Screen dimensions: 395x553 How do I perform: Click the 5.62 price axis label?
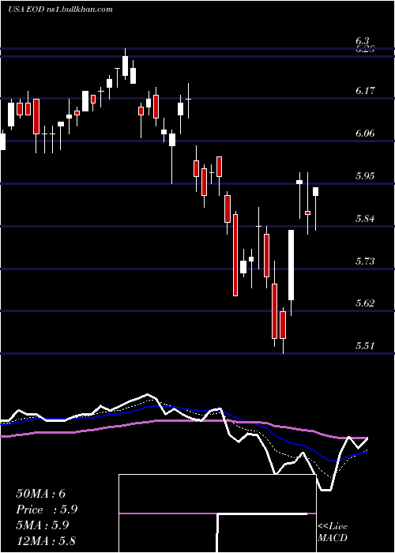tap(365, 303)
